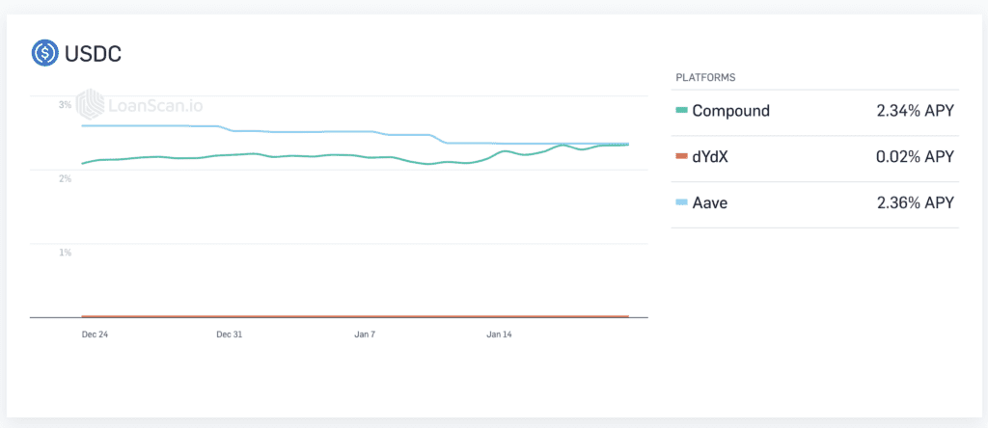The height and width of the screenshot is (428, 988).
Task: Select the Aave platform row
Action: (814, 204)
